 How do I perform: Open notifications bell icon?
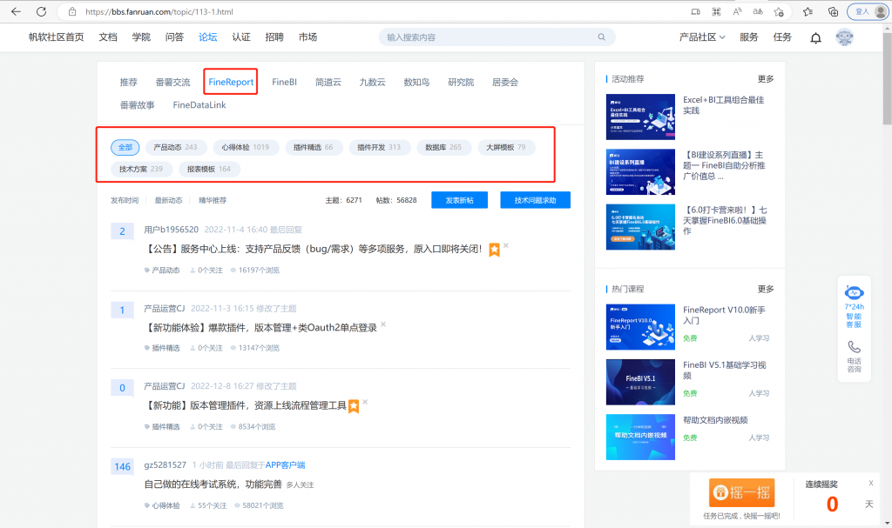815,37
